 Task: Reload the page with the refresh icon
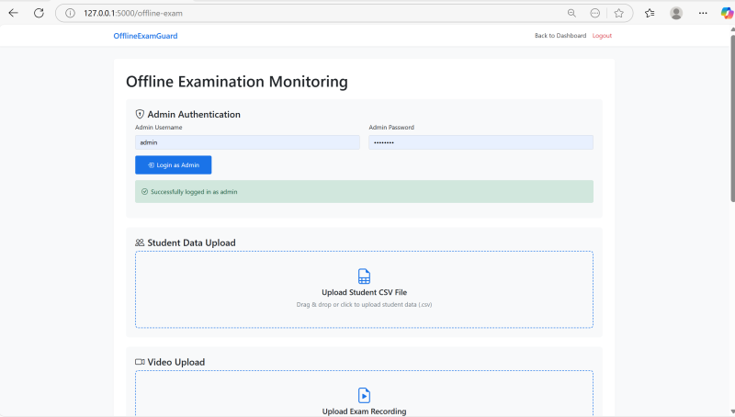39,13
